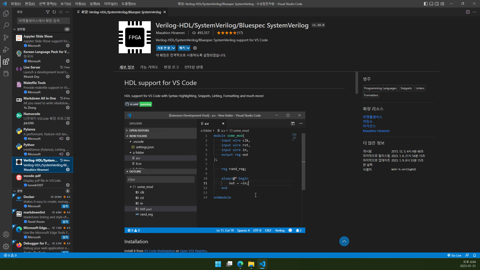Click Go Live in status bar

click(x=454, y=255)
